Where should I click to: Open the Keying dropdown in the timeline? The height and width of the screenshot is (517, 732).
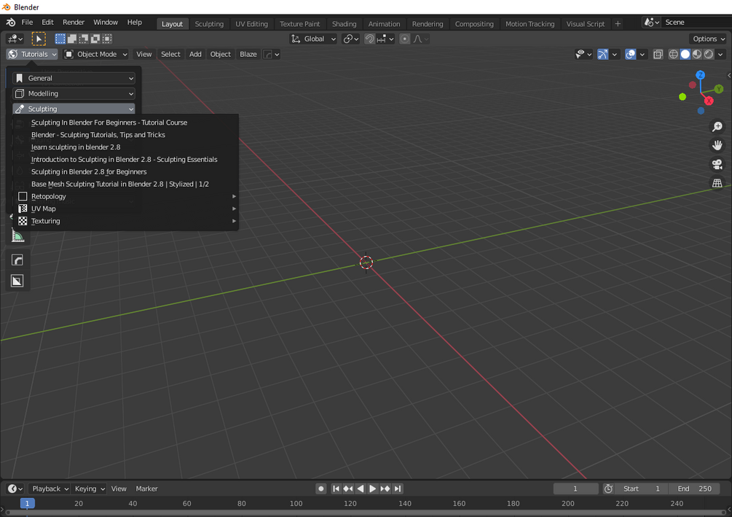pyautogui.click(x=89, y=489)
